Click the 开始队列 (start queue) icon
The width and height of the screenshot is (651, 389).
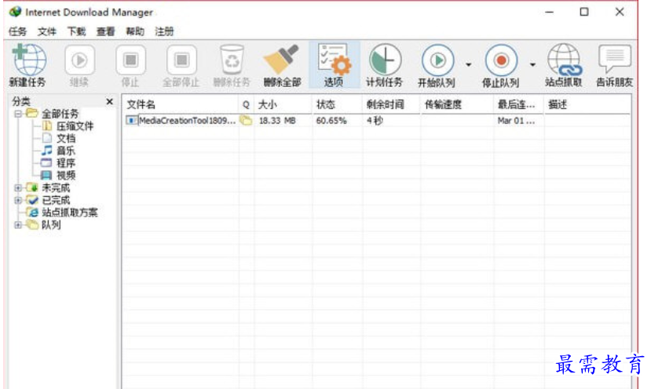pyautogui.click(x=437, y=60)
